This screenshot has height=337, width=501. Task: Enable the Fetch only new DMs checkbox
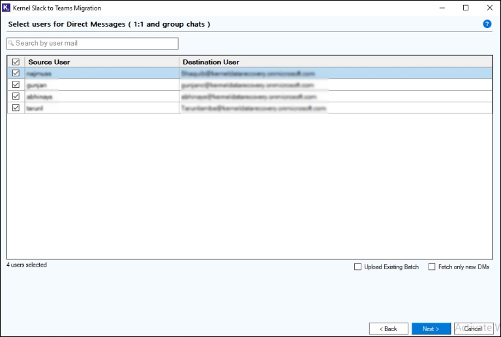tap(432, 267)
